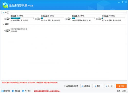Select the local disk C drive icon
Image resolution: width=128 pixels, height=93 pixels.
(x=7, y=19)
